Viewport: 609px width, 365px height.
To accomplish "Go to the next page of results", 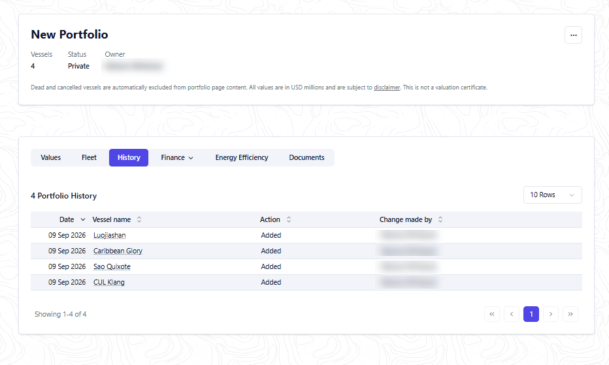I will pyautogui.click(x=551, y=314).
